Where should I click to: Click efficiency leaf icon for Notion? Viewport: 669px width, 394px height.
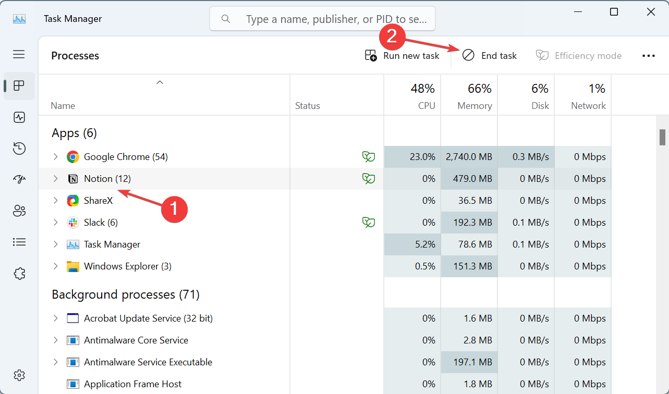click(369, 179)
